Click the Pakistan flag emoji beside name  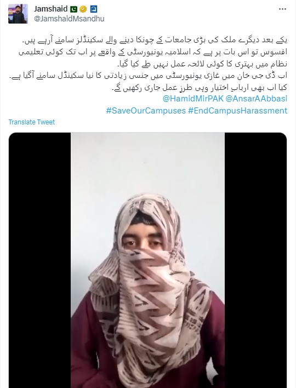74,9
